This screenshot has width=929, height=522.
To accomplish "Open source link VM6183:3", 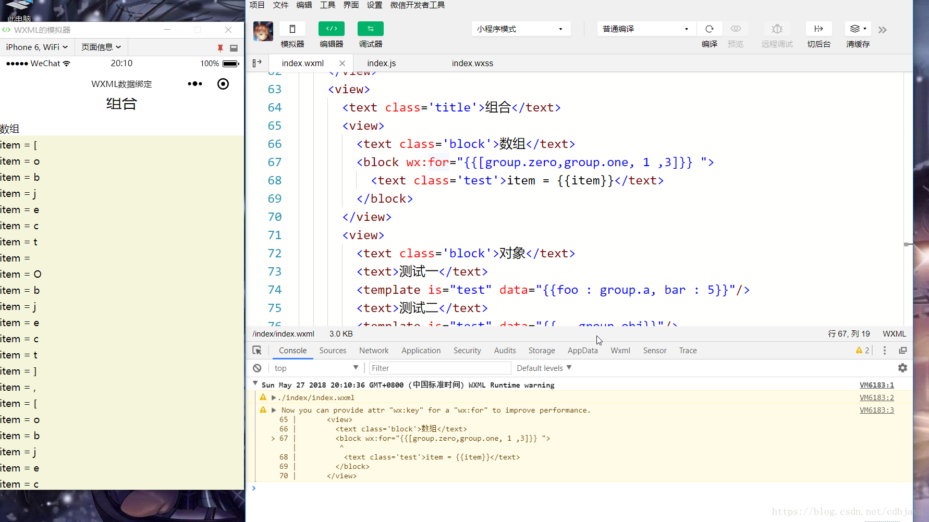I will click(877, 410).
